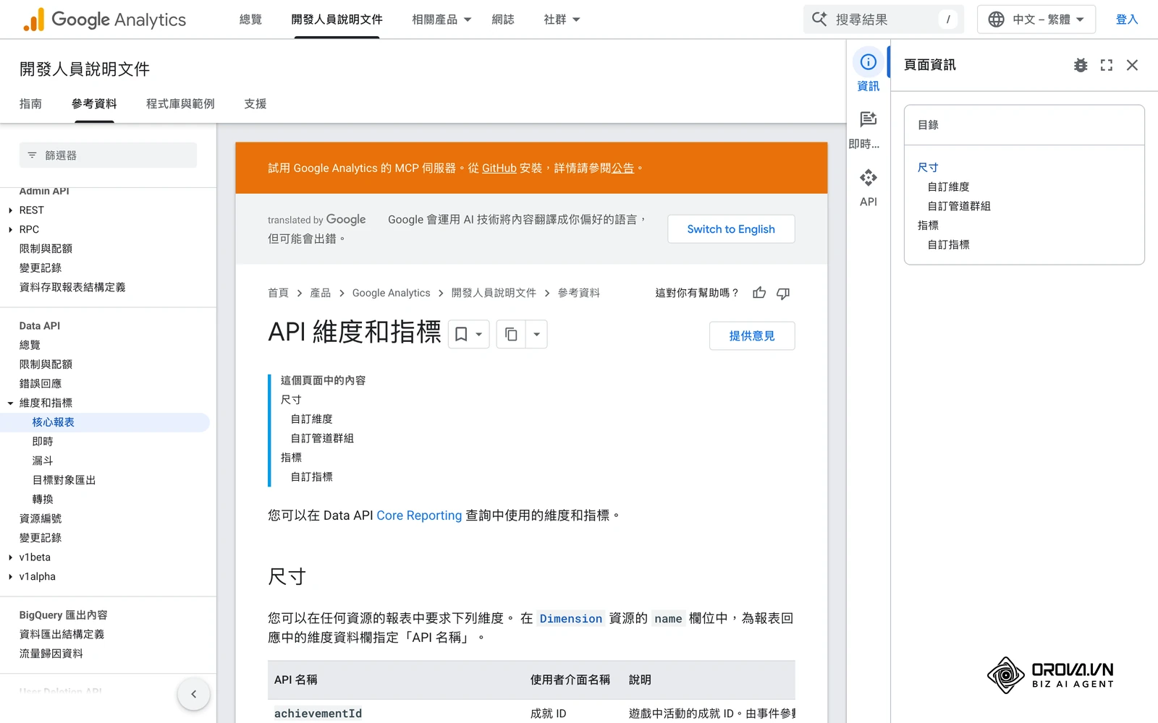Click the thumbs down not helpful icon
1158x723 pixels.
coord(783,293)
